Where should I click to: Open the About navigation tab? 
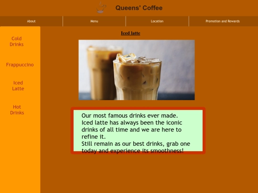[31, 21]
